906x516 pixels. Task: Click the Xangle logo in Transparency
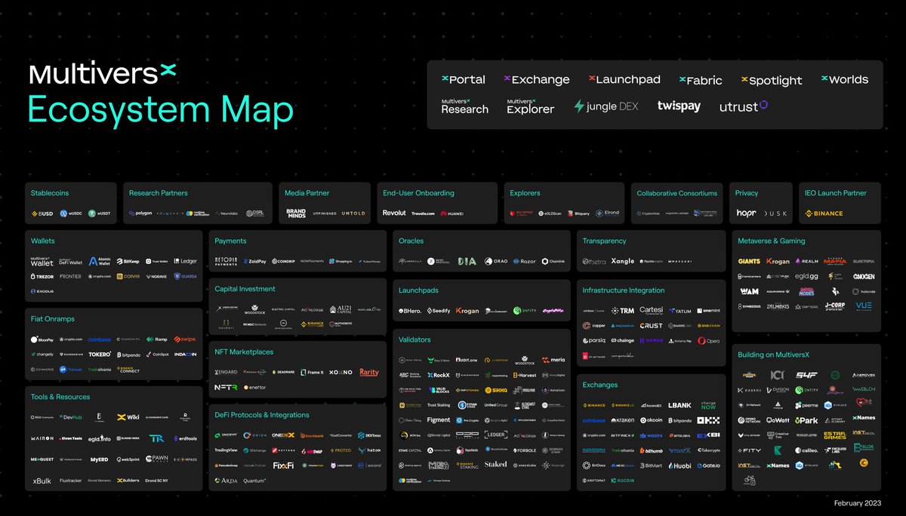tap(623, 261)
